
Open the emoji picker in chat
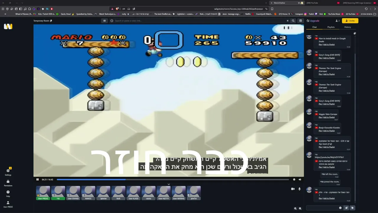click(340, 208)
